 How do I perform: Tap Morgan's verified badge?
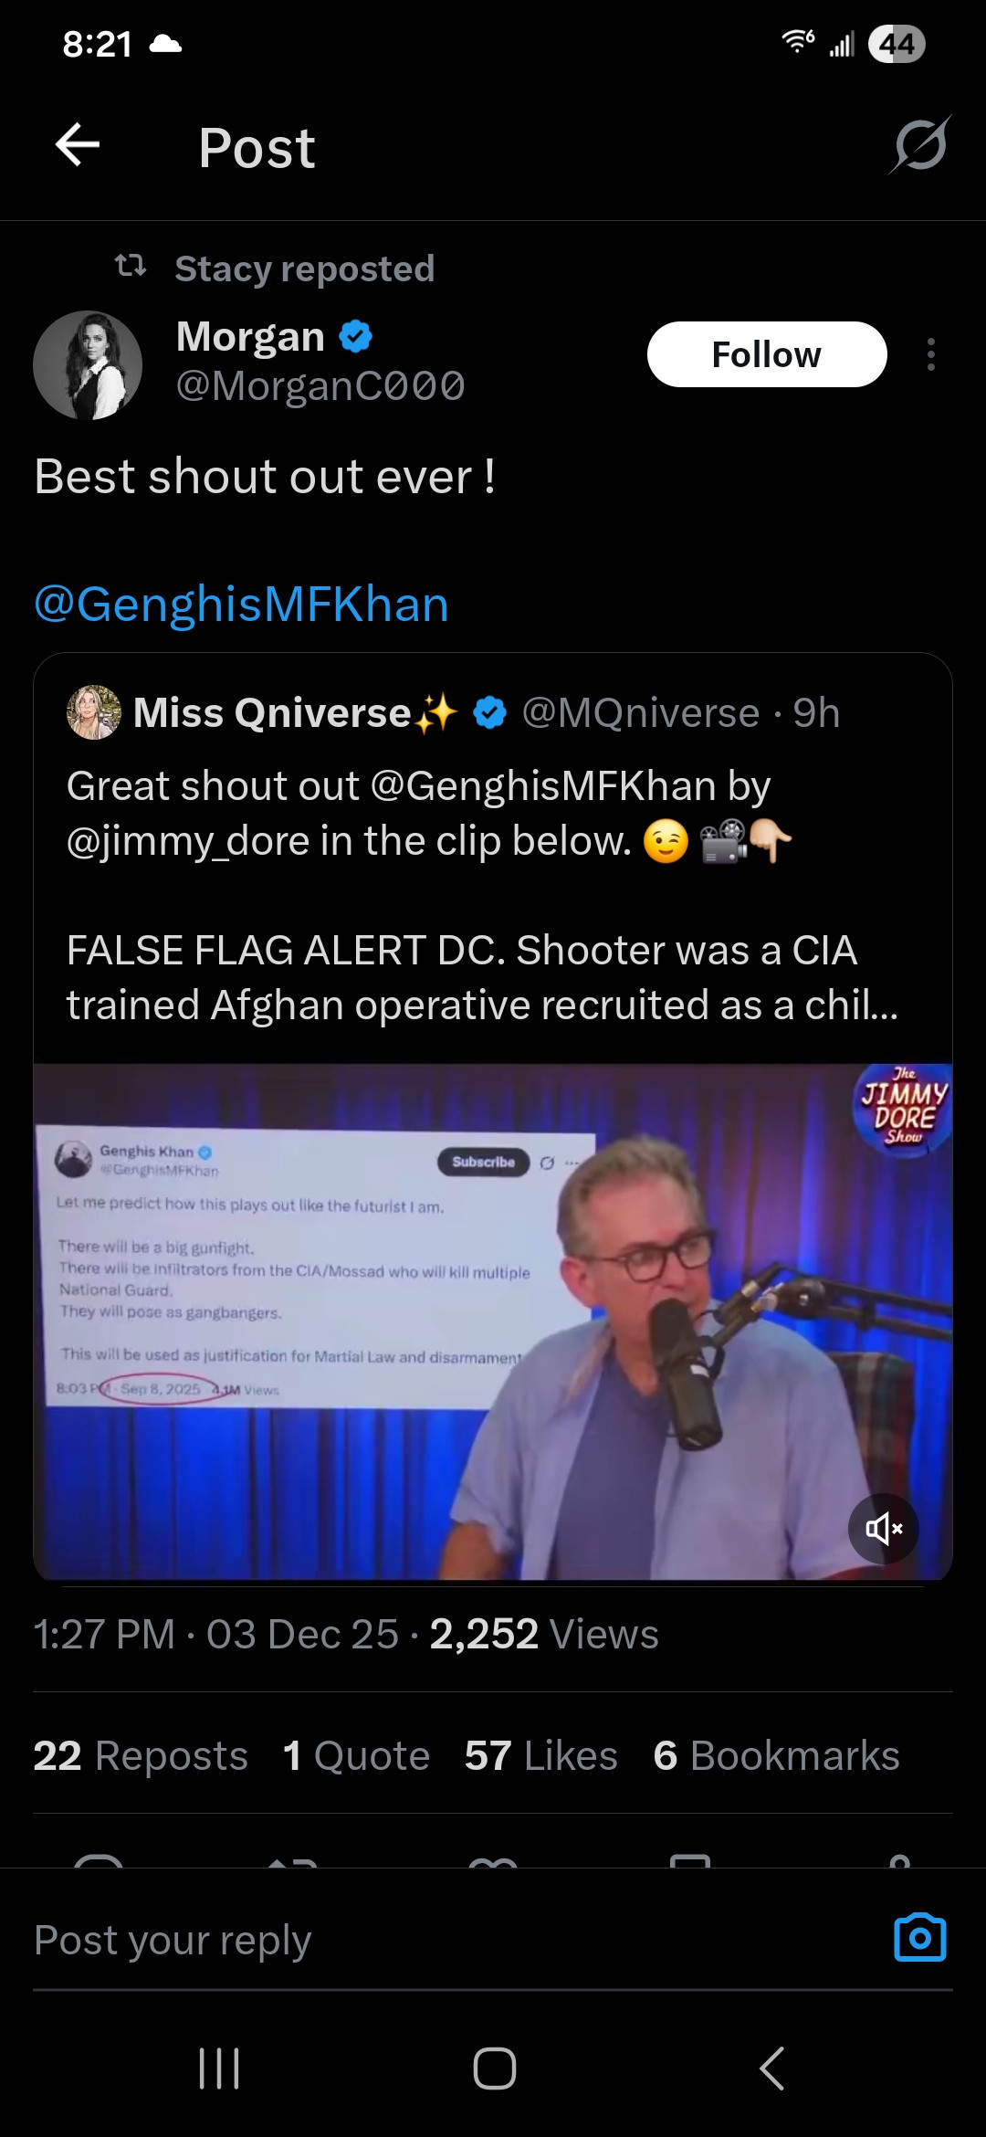(355, 337)
